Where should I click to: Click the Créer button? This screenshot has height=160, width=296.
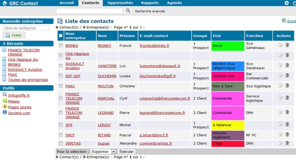tap(14, 35)
